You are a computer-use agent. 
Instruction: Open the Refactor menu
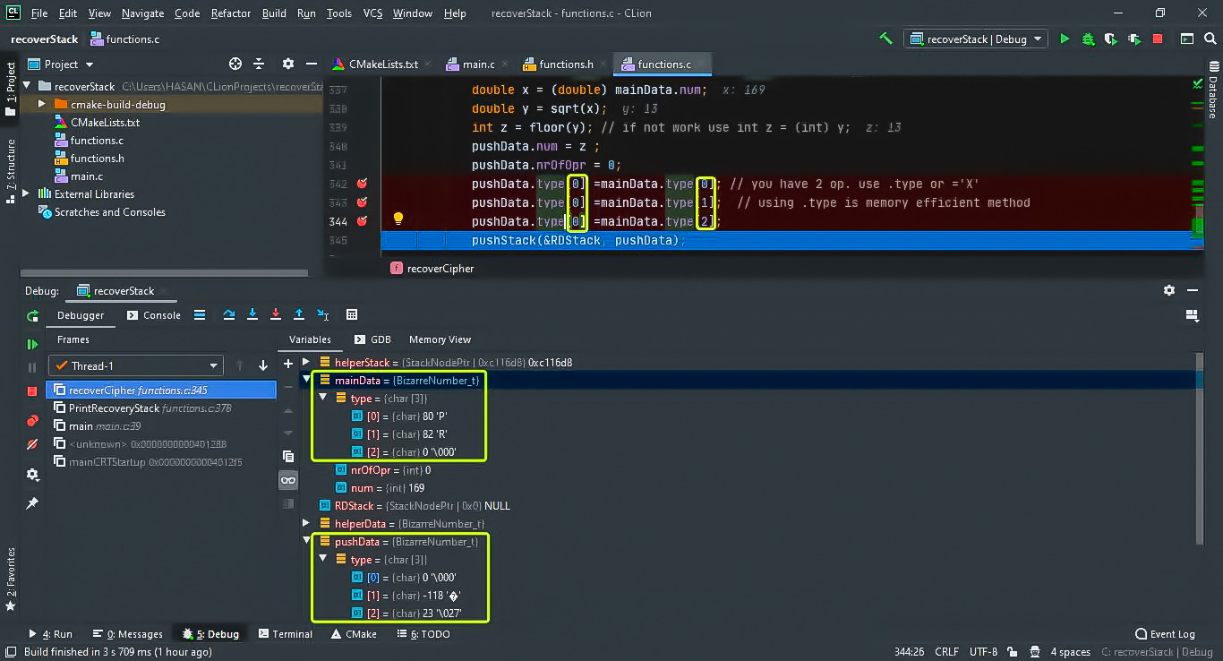coord(231,13)
